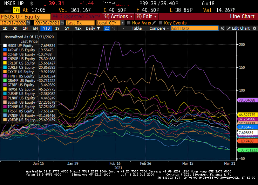This screenshot has height=185, width=258.
Task: Select VREOF US Equity legend row
Action: point(29,120)
